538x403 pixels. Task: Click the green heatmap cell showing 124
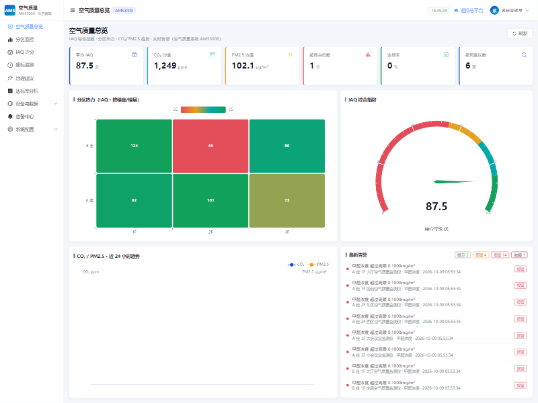click(x=134, y=146)
